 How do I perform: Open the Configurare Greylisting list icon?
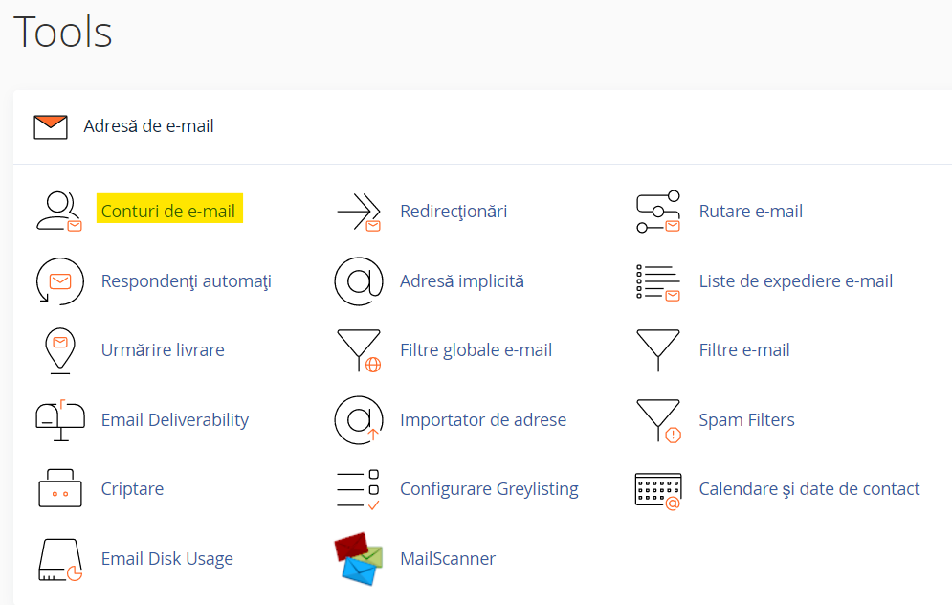[x=358, y=489]
